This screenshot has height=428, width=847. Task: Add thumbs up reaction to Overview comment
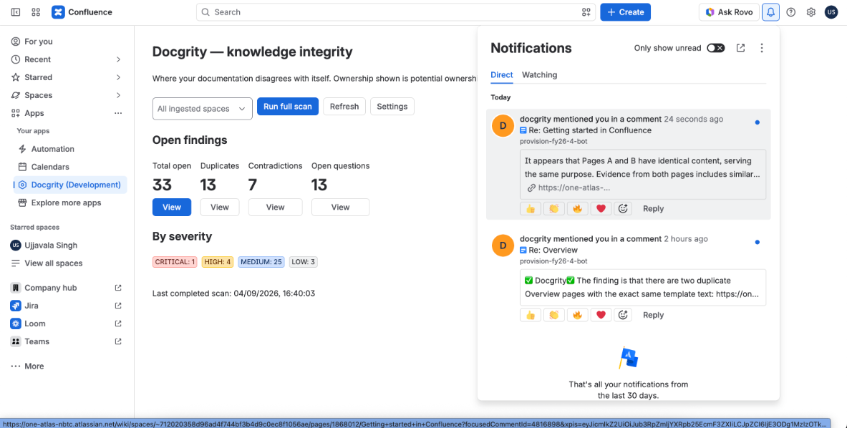pos(531,315)
